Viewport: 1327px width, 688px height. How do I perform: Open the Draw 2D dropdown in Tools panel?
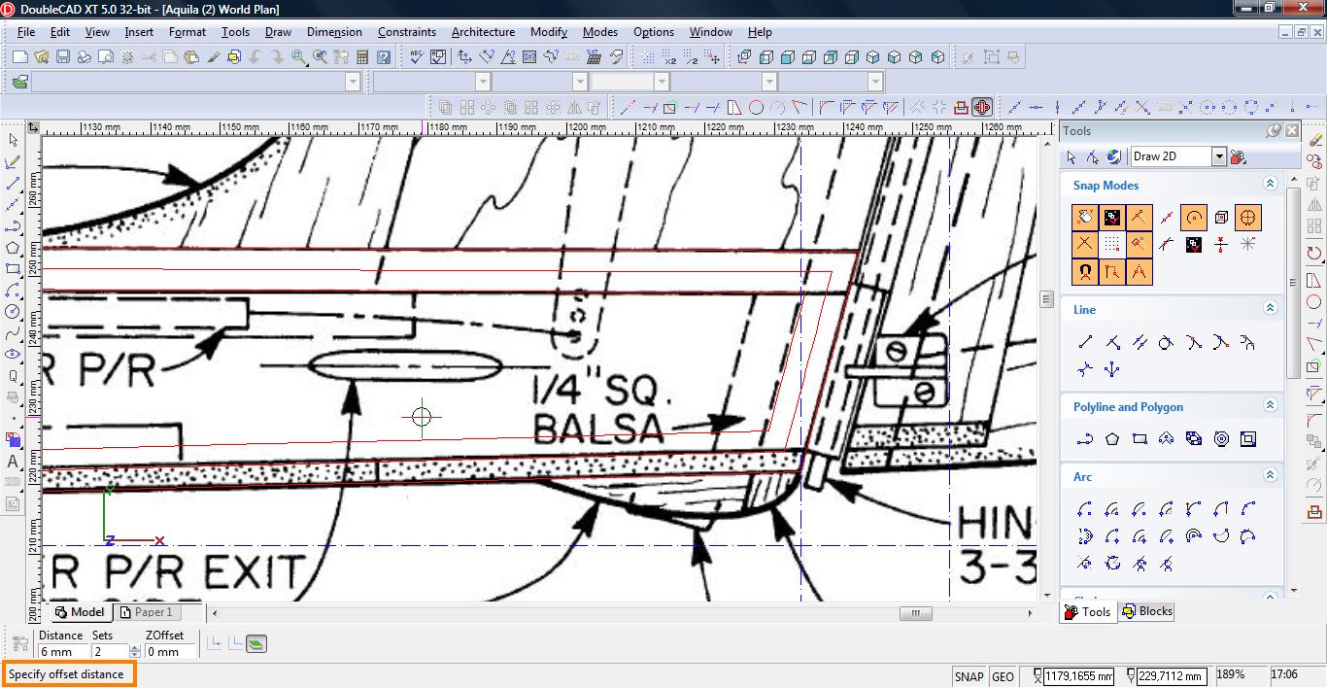(1218, 156)
